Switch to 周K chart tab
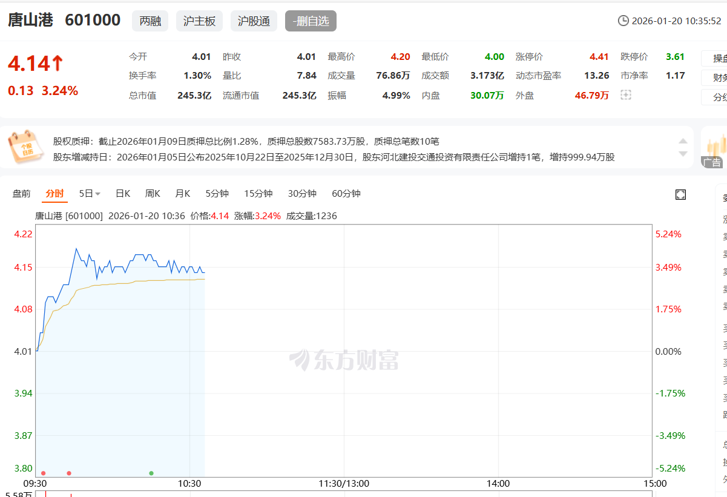727x497 pixels. coord(153,194)
